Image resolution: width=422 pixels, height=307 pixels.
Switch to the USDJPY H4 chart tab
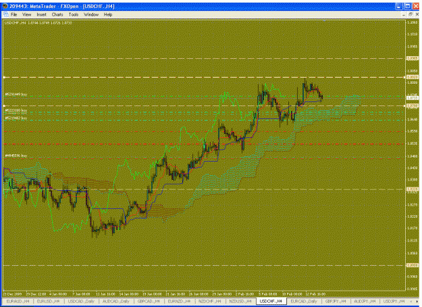pos(394,301)
